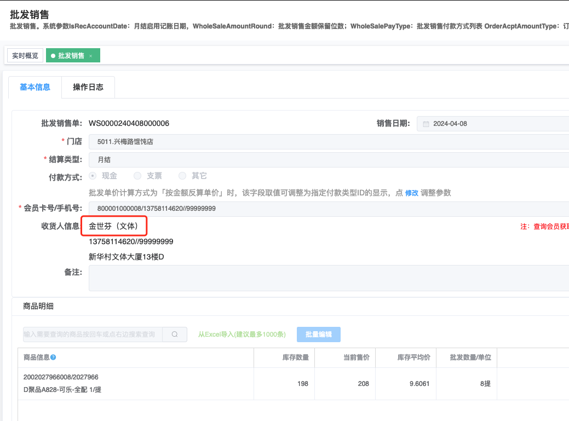Click the 门店 field 5011.兴梅路馄饨店
This screenshot has height=421, width=569.
(x=329, y=142)
